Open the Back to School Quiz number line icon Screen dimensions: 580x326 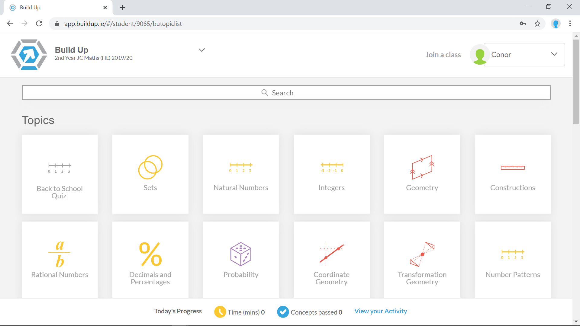tap(60, 168)
